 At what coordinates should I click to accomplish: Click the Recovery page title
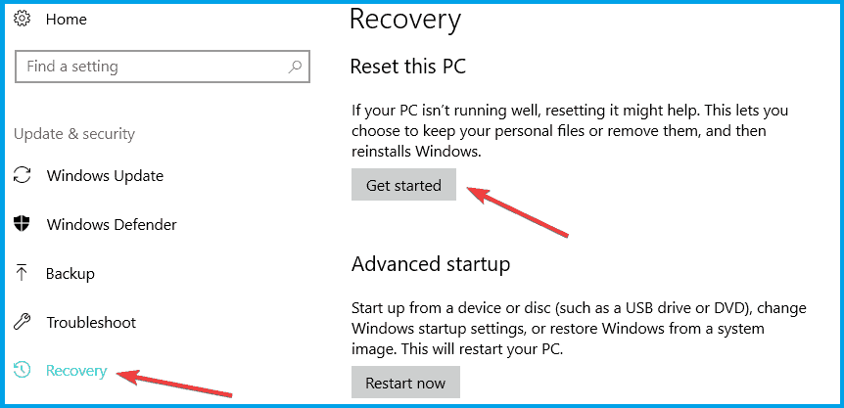coord(404,19)
